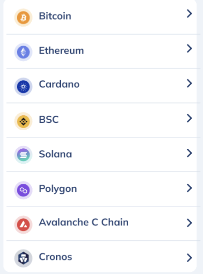Open the Cardano row chevron arrow

click(189, 83)
